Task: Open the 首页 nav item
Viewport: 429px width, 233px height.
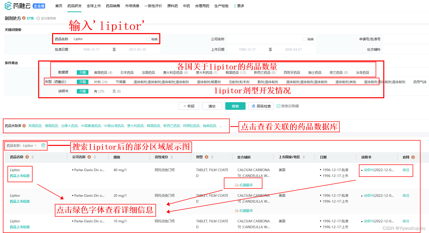Action: tap(59, 6)
